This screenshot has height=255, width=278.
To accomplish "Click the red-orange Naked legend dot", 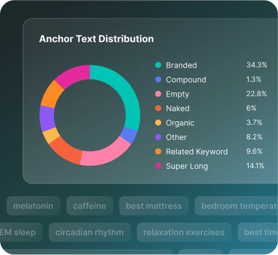I will tap(158, 108).
